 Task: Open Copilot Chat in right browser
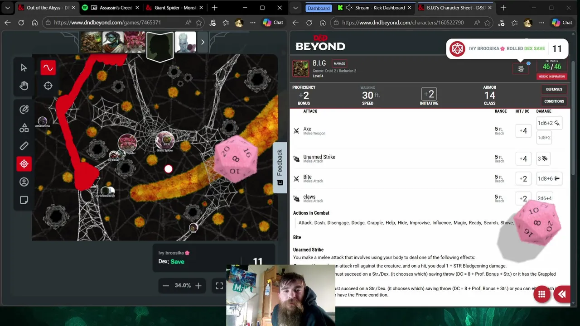pos(562,23)
